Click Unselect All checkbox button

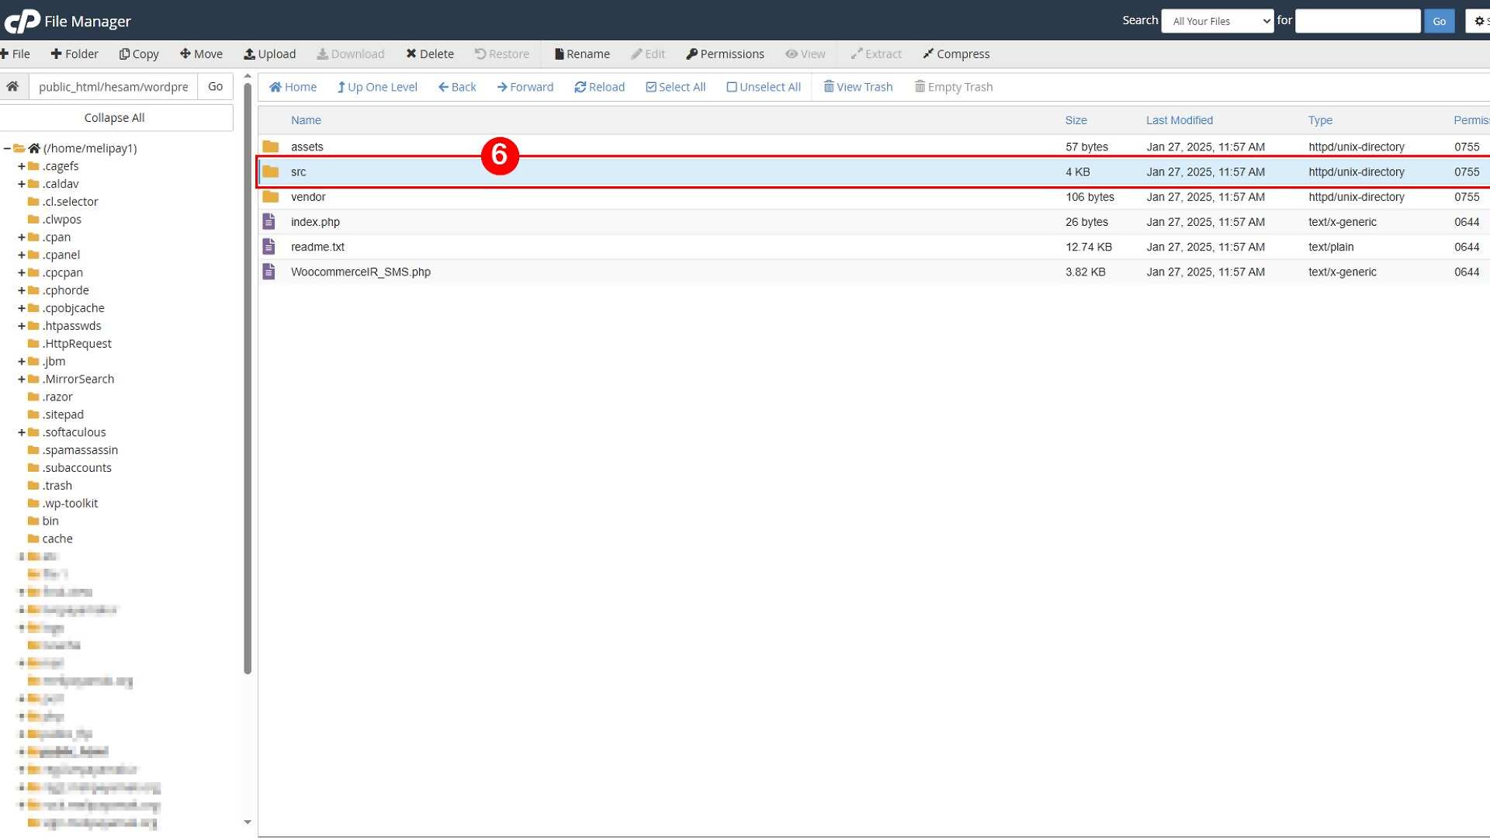pos(763,87)
